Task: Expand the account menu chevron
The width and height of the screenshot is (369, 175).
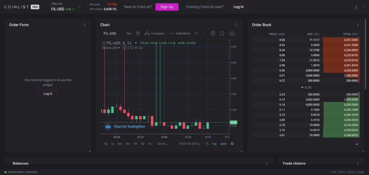Action: (x=363, y=7)
